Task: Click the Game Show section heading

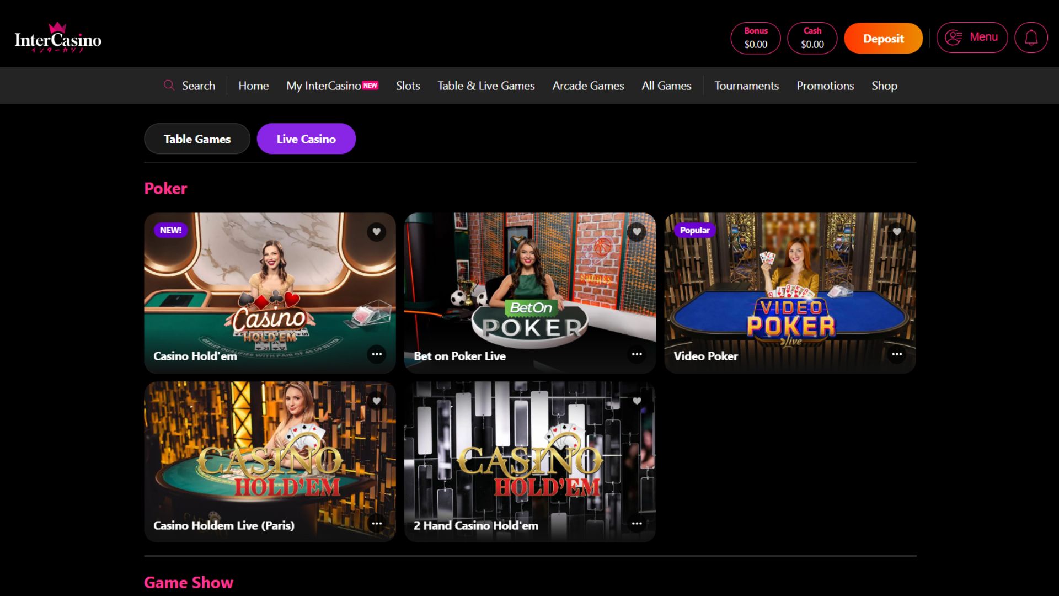Action: 189,582
